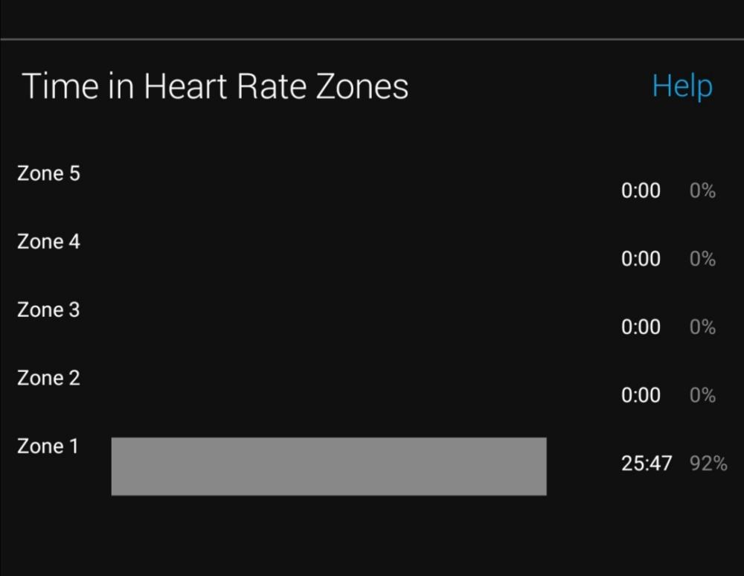
Task: Click the gray Zone 1 bar
Action: coord(329,467)
